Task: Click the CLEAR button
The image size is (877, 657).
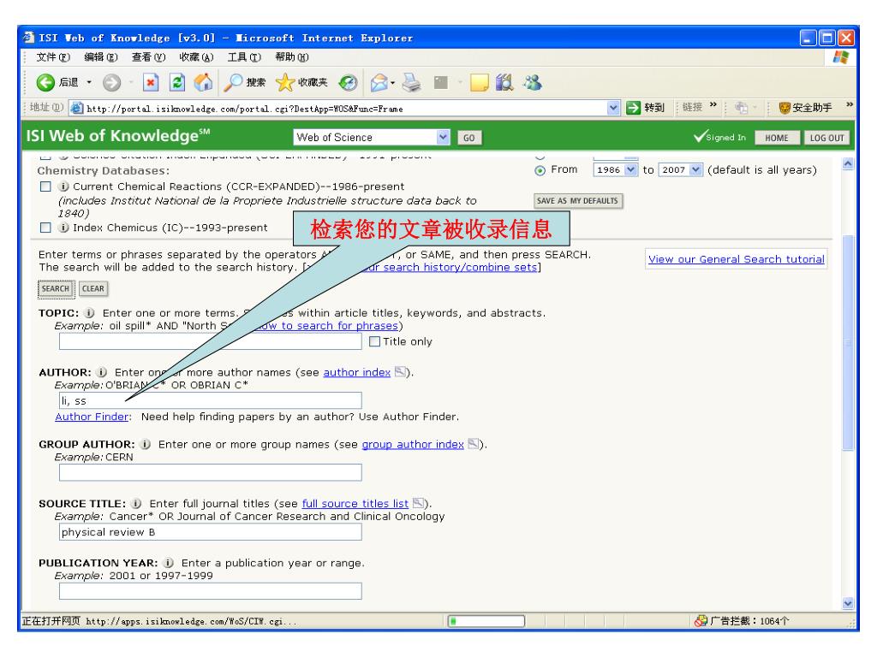Action: pos(92,288)
